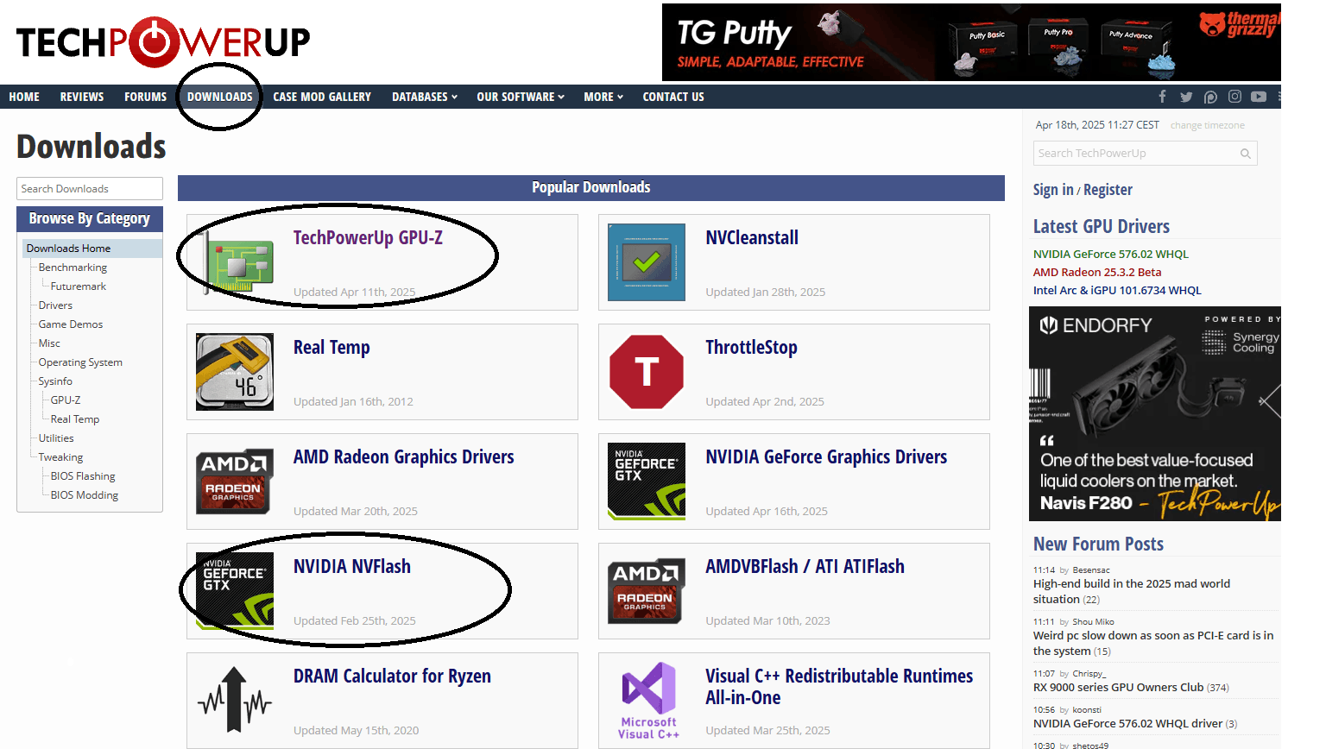Open NVIDIA GeForce 576.02 WHQL driver link
Image resolution: width=1326 pixels, height=749 pixels.
pyautogui.click(x=1111, y=254)
